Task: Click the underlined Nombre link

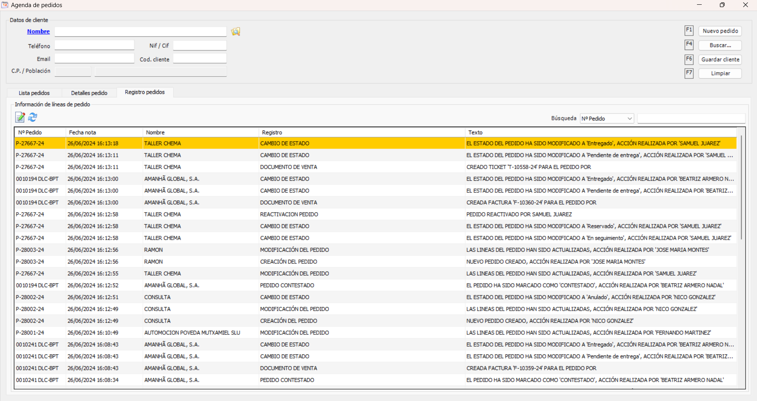Action: 38,31
